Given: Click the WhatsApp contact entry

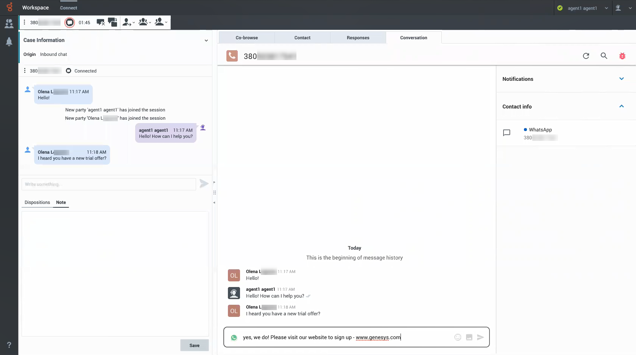Looking at the screenshot, I should coord(566,133).
